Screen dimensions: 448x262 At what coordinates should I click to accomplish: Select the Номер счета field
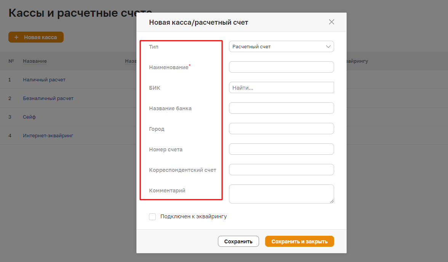[281, 149]
